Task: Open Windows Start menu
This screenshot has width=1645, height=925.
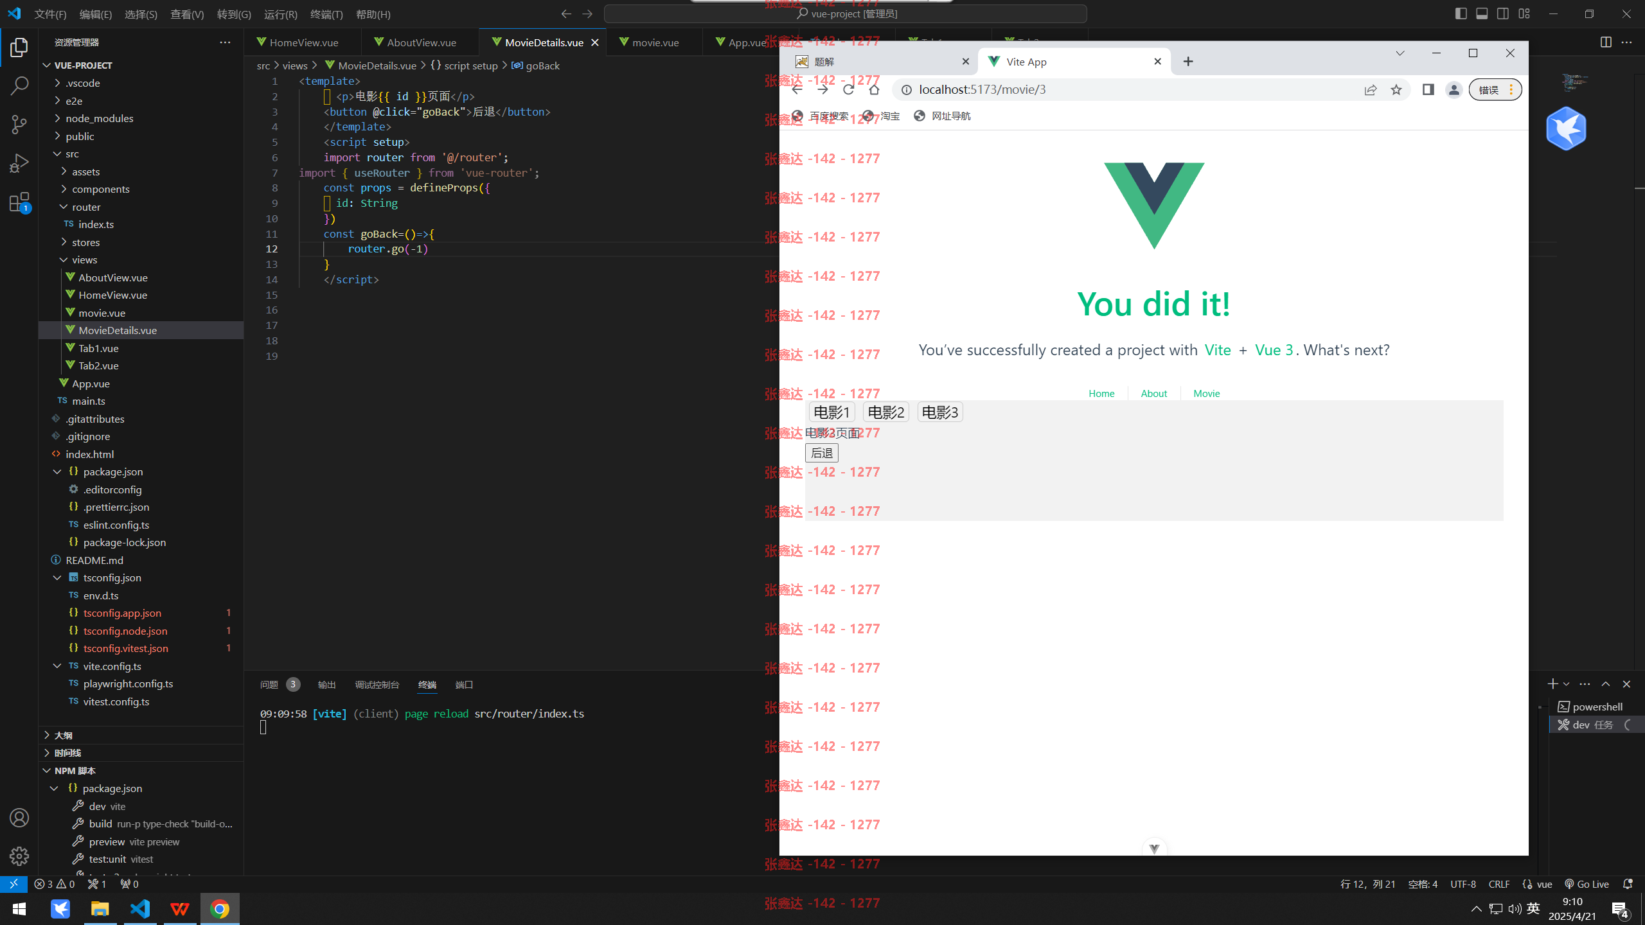Action: click(19, 909)
